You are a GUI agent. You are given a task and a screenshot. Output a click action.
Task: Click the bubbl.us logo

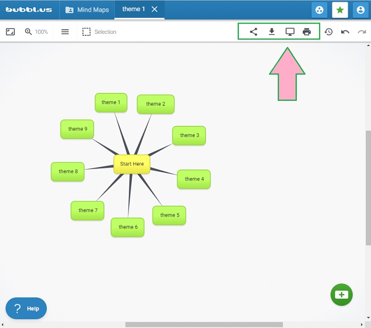[29, 10]
